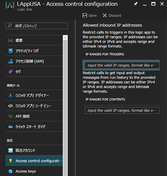Image resolution: width=167 pixels, height=176 pixels.
Task: Click the アクセス制御 (IAM) people icon
Action: (11, 61)
